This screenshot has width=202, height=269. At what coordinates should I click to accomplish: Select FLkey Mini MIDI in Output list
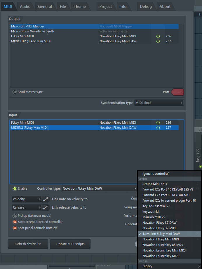coord(94,36)
